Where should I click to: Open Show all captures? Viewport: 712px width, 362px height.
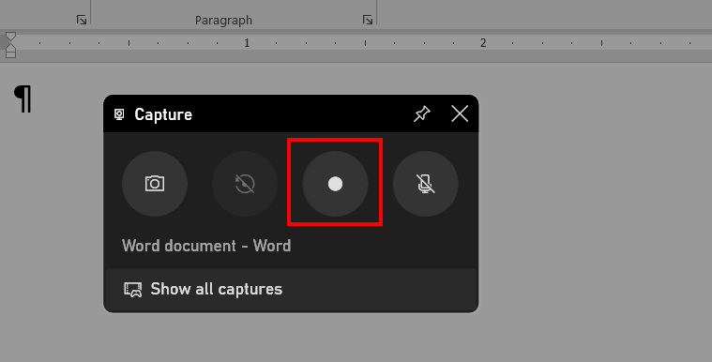coord(291,289)
